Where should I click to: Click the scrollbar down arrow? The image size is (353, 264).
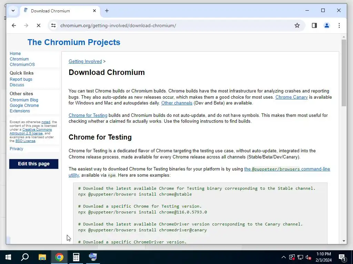(x=344, y=241)
